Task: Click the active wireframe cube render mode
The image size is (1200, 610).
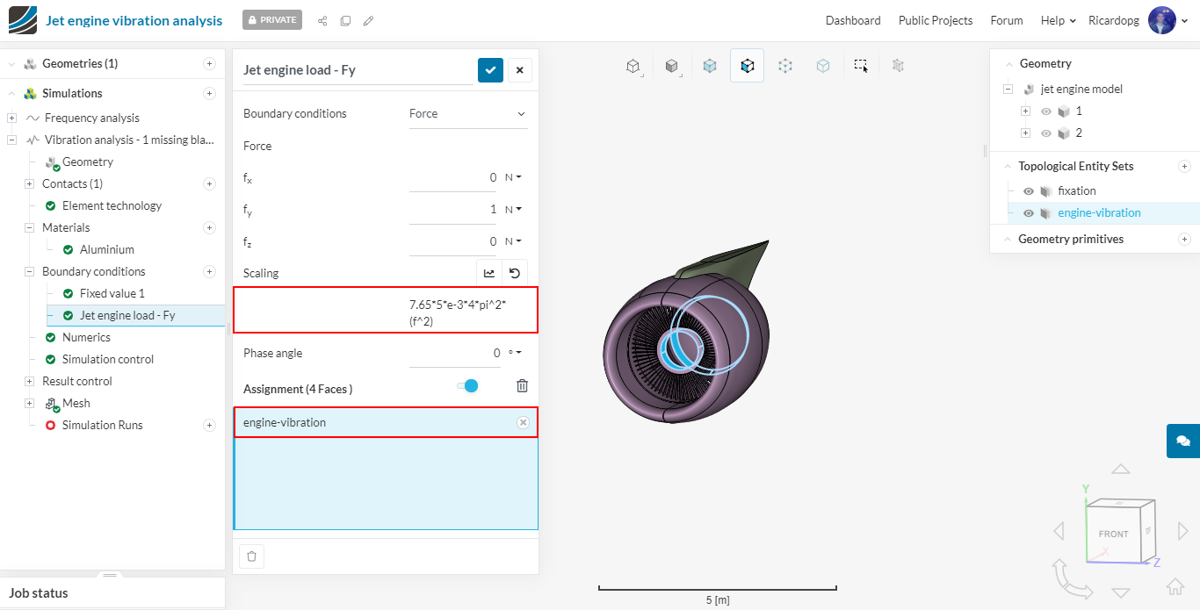Action: coord(747,66)
